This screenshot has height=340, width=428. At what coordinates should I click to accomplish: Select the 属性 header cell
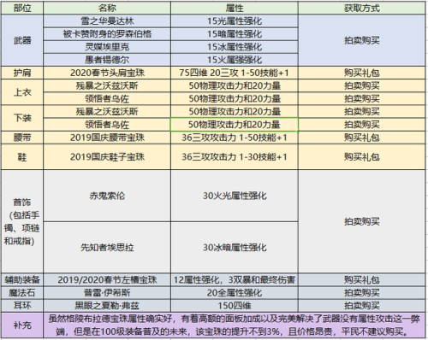[x=235, y=8]
